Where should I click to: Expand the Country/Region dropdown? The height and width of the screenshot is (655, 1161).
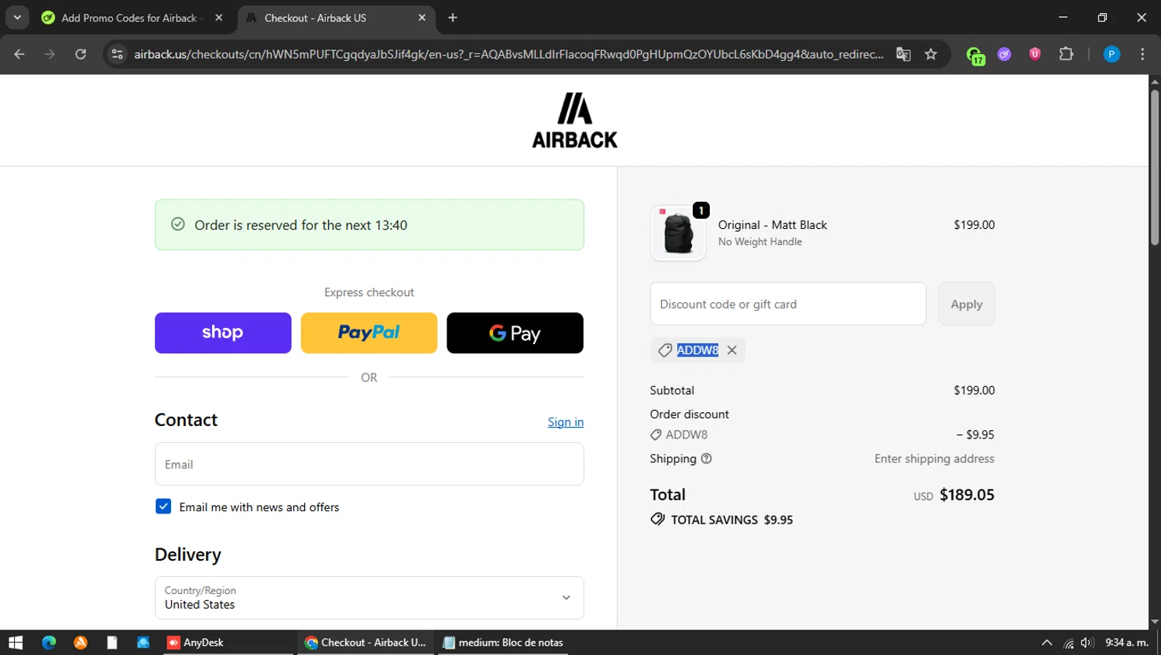(x=369, y=598)
